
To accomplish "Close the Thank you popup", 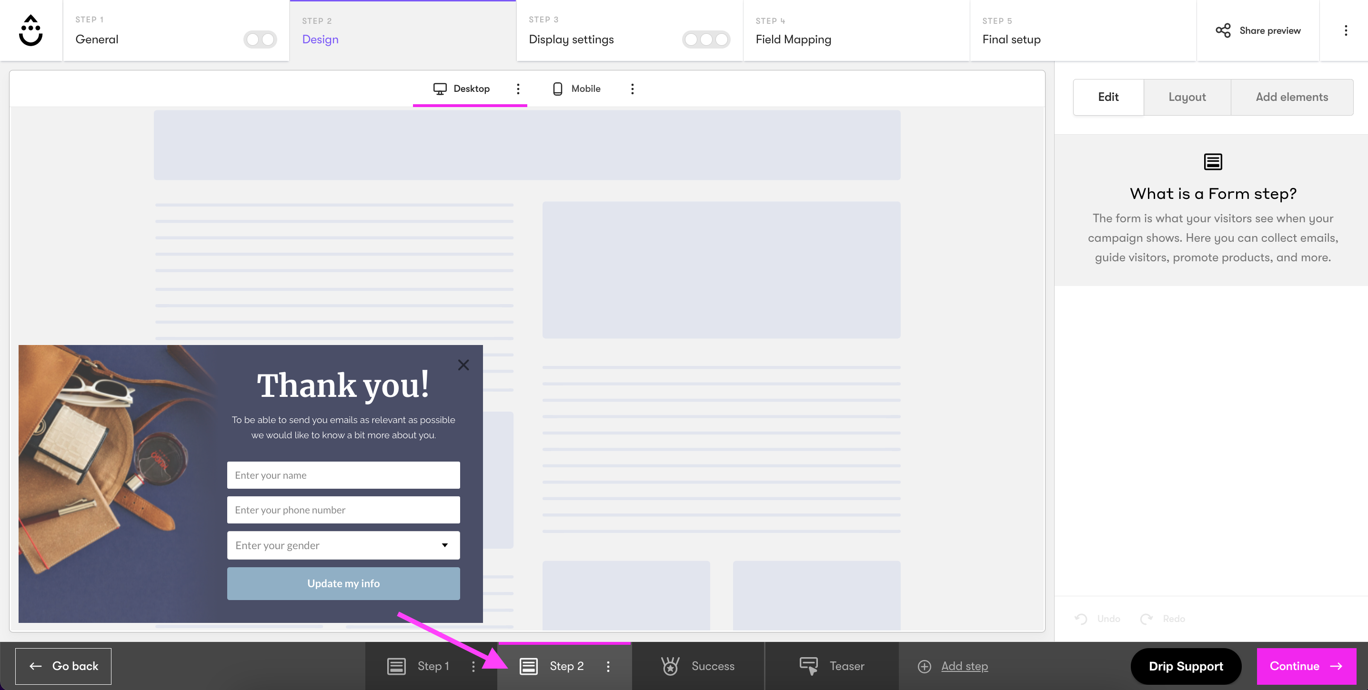I will point(463,365).
